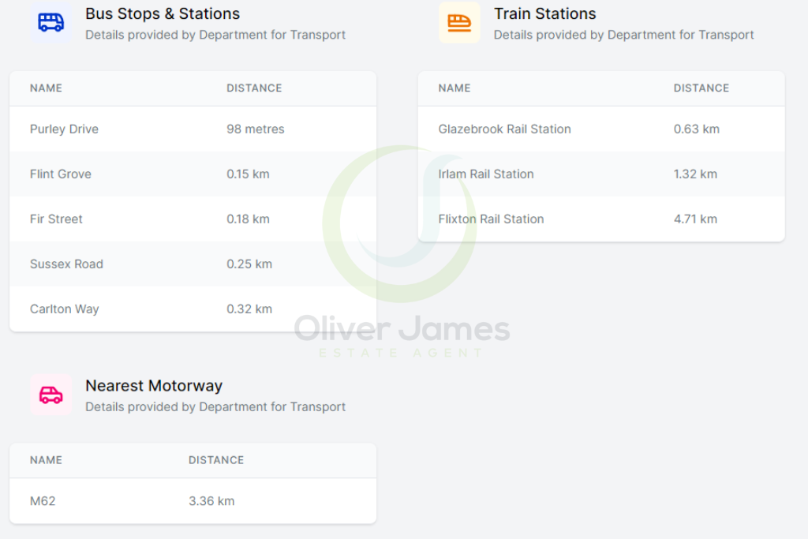The width and height of the screenshot is (808, 539).
Task: Click the 98 metres distance value
Action: pyautogui.click(x=255, y=129)
